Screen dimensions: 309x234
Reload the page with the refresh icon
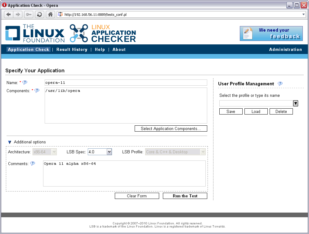(x=39, y=14)
